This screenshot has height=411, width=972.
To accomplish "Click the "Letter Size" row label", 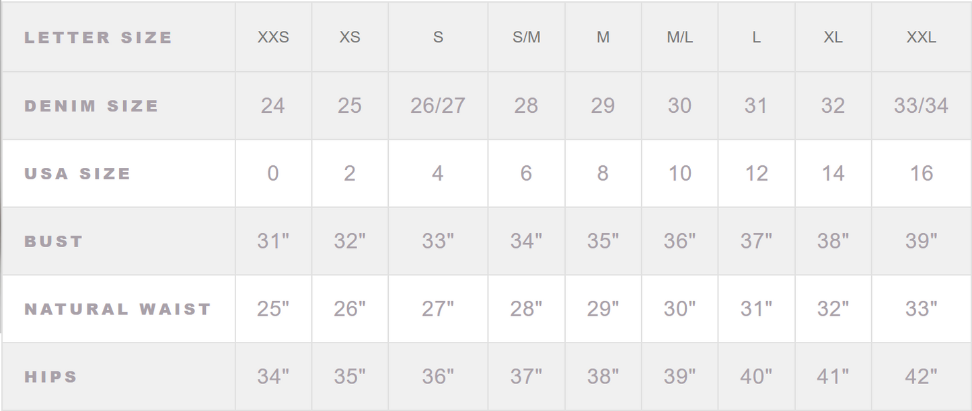I will (x=98, y=38).
